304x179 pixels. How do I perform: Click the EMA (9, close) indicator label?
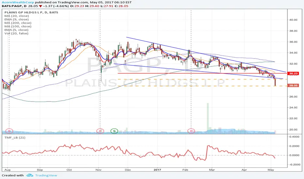pyautogui.click(x=17, y=19)
